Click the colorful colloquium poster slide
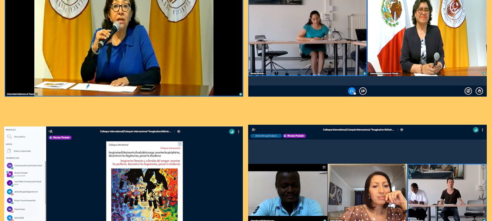Image resolution: width=492 pixels, height=221 pixels. (144, 191)
